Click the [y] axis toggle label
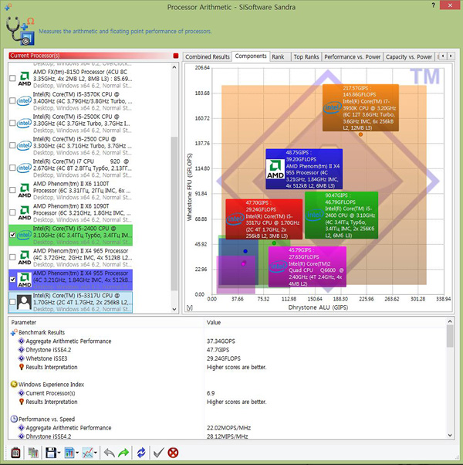This screenshot has width=463, height=465. [x=190, y=308]
